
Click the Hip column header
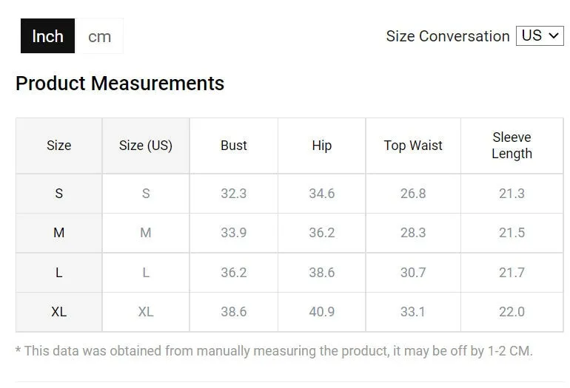[x=322, y=146]
